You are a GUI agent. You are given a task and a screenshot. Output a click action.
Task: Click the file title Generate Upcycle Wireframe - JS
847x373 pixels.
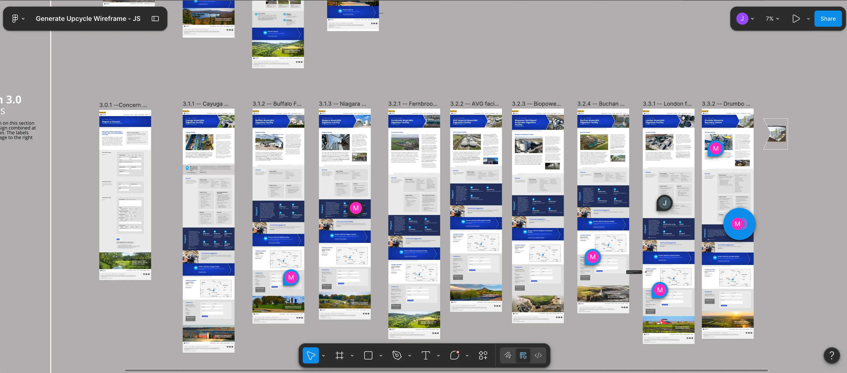point(88,19)
